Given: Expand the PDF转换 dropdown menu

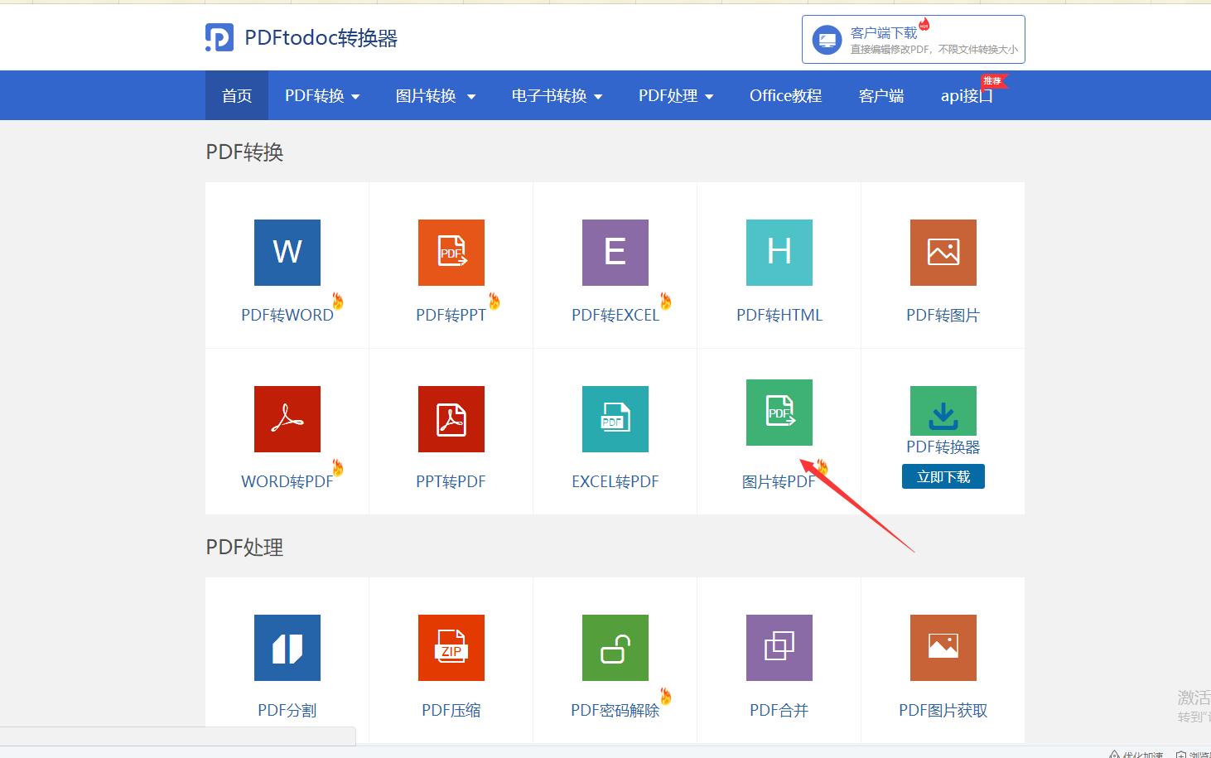Looking at the screenshot, I should (321, 95).
